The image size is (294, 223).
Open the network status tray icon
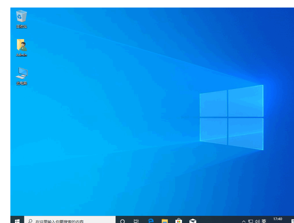pyautogui.click(x=251, y=221)
